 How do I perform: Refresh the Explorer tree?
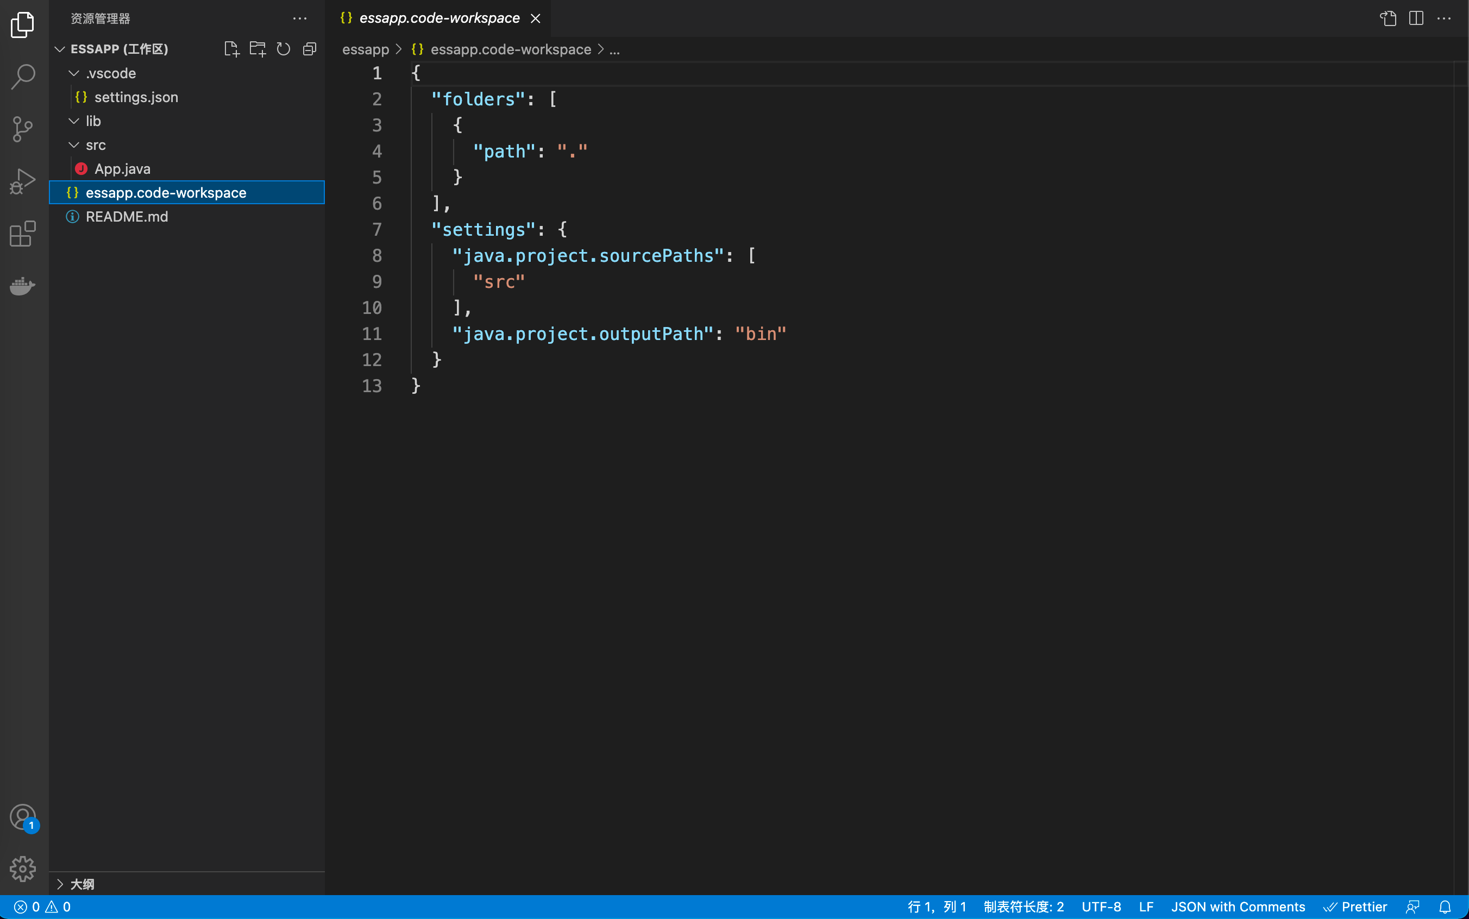(284, 49)
